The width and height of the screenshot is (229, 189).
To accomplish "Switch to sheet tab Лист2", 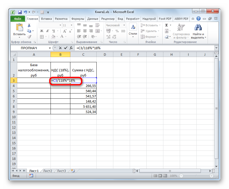I will [48, 171].
